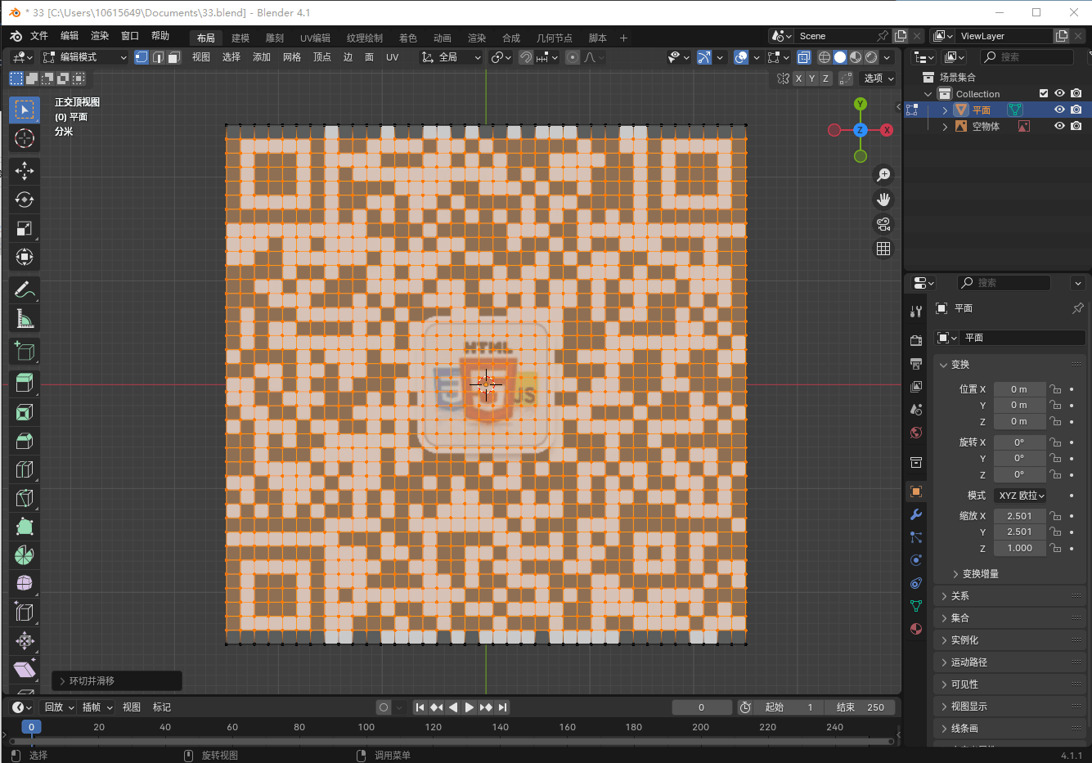
Task: Expand the 空物体 tree item
Action: pyautogui.click(x=946, y=126)
